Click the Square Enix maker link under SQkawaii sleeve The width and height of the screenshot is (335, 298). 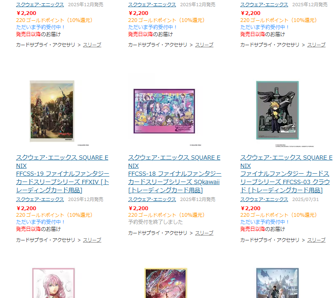click(152, 199)
